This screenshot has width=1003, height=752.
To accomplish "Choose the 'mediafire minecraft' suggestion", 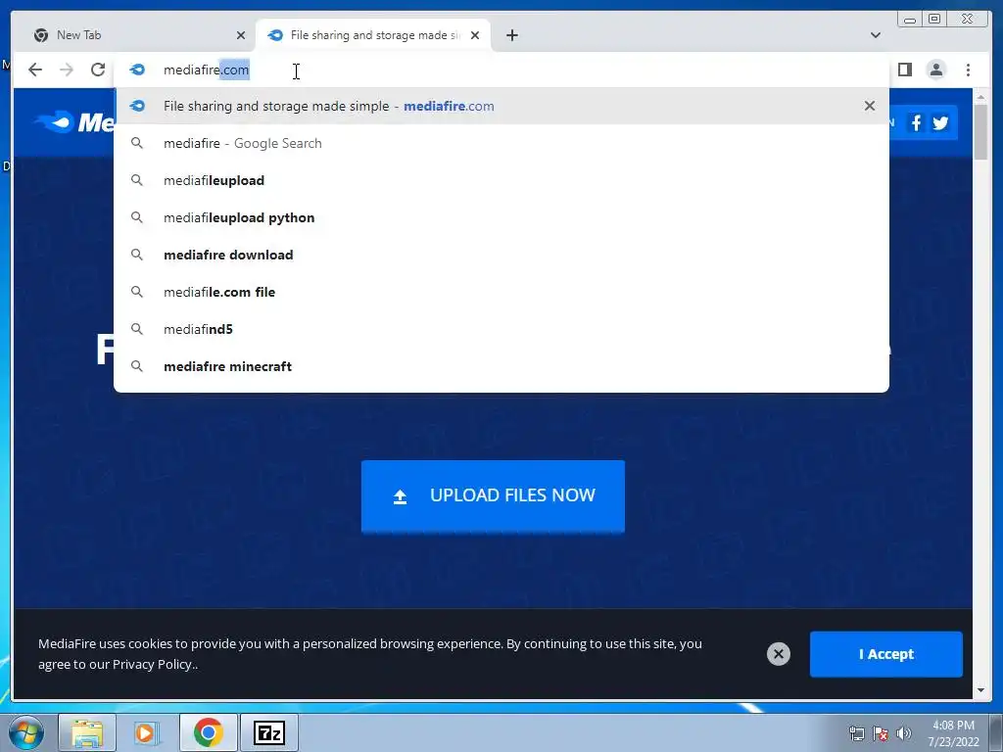I will (x=501, y=366).
